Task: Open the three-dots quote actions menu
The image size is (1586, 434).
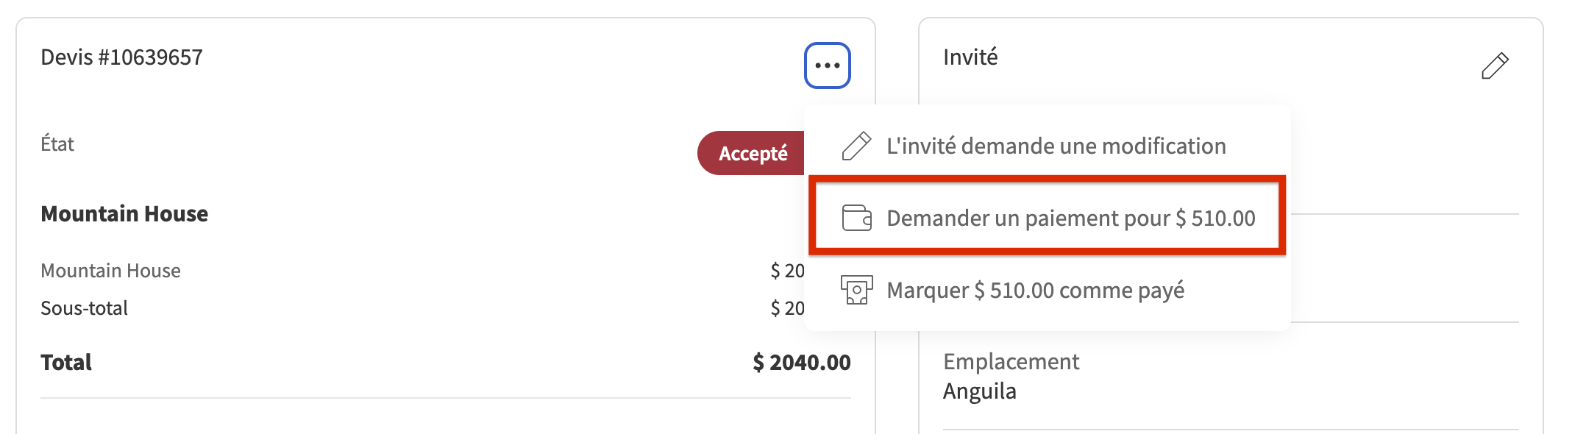Action: click(x=827, y=65)
